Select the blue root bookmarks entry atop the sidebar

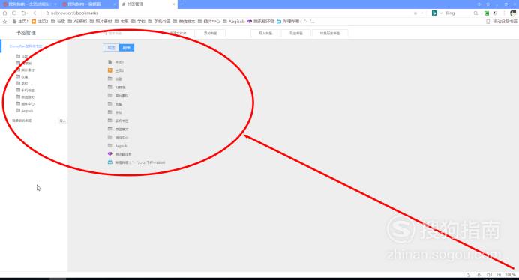pyautogui.click(x=25, y=46)
